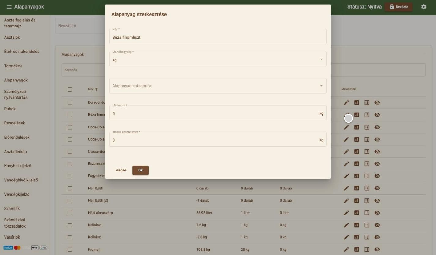Open the list icon for Hell 0,33l (2)
The width and height of the screenshot is (436, 255).
click(x=367, y=201)
